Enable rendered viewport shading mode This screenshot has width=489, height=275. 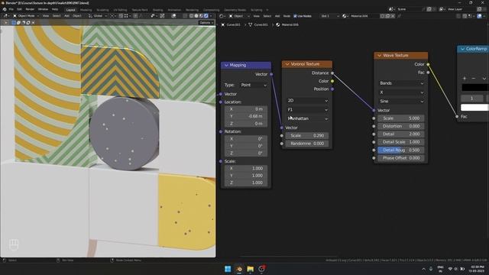click(206, 16)
